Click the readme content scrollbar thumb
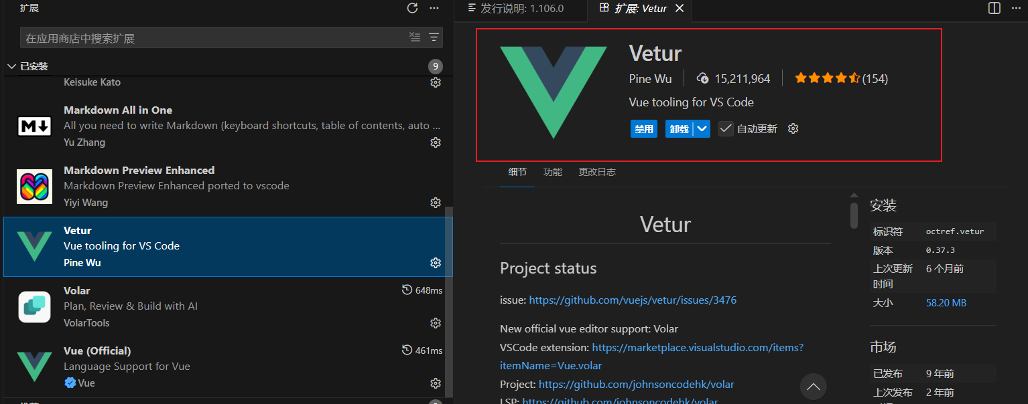The image size is (1028, 404). [854, 215]
